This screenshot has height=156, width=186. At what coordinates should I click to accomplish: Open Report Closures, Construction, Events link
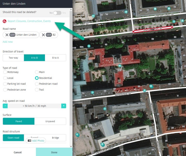(29, 21)
